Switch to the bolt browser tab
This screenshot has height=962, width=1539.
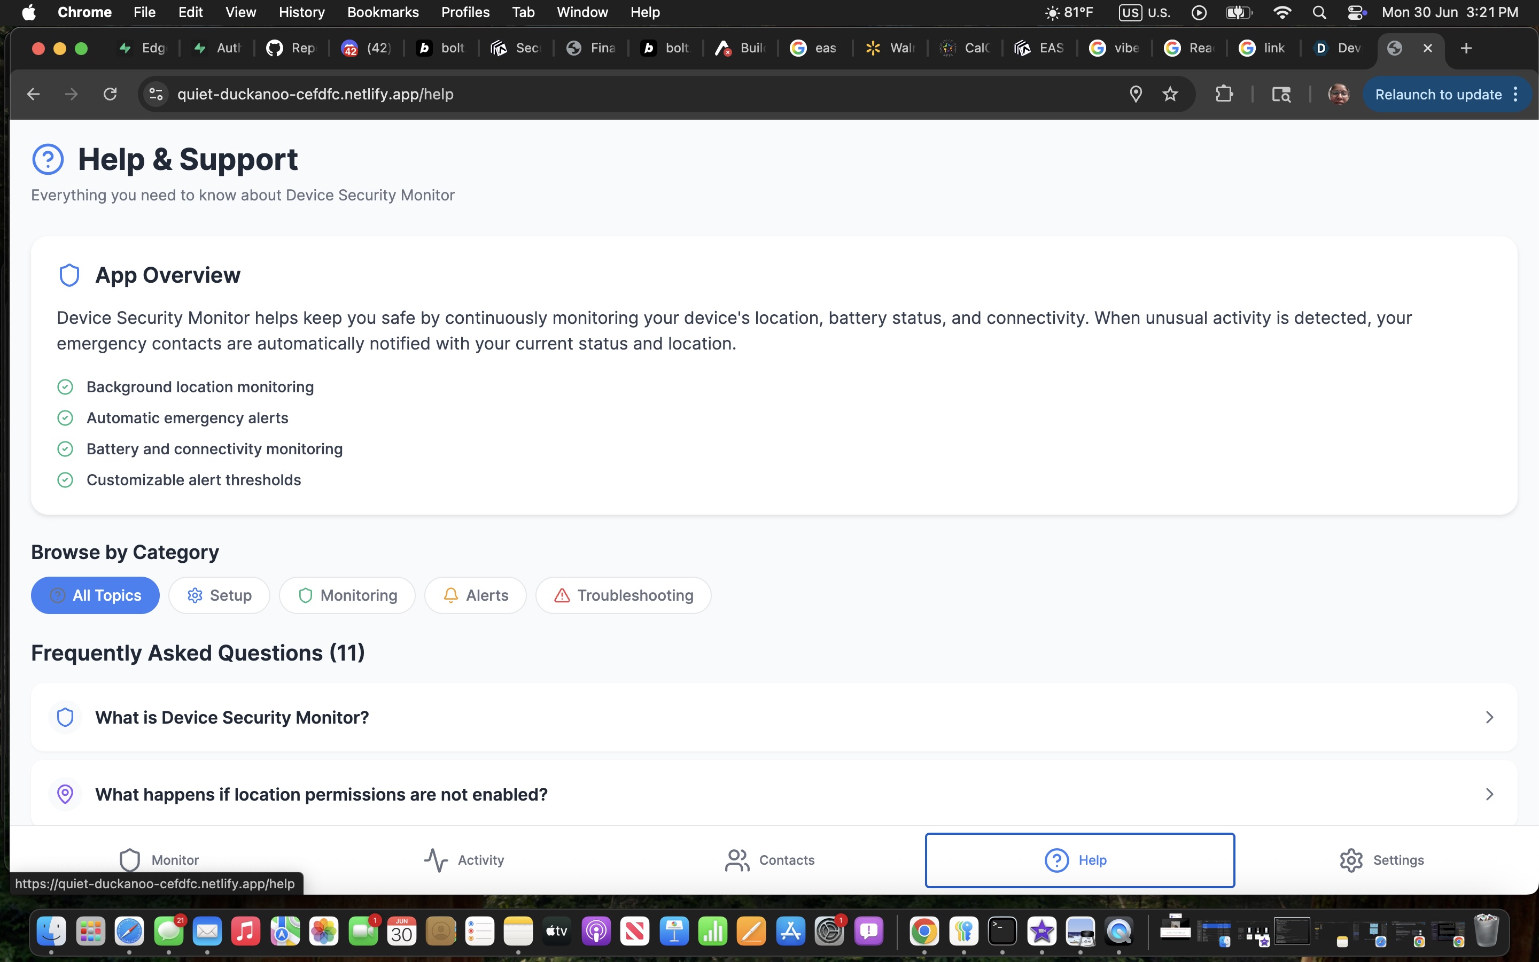click(441, 48)
